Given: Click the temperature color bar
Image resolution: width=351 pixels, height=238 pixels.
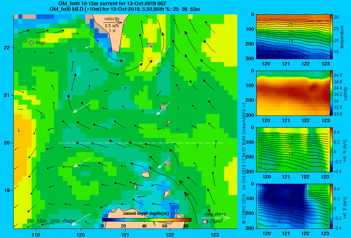Looking at the screenshot, I should (331, 37).
